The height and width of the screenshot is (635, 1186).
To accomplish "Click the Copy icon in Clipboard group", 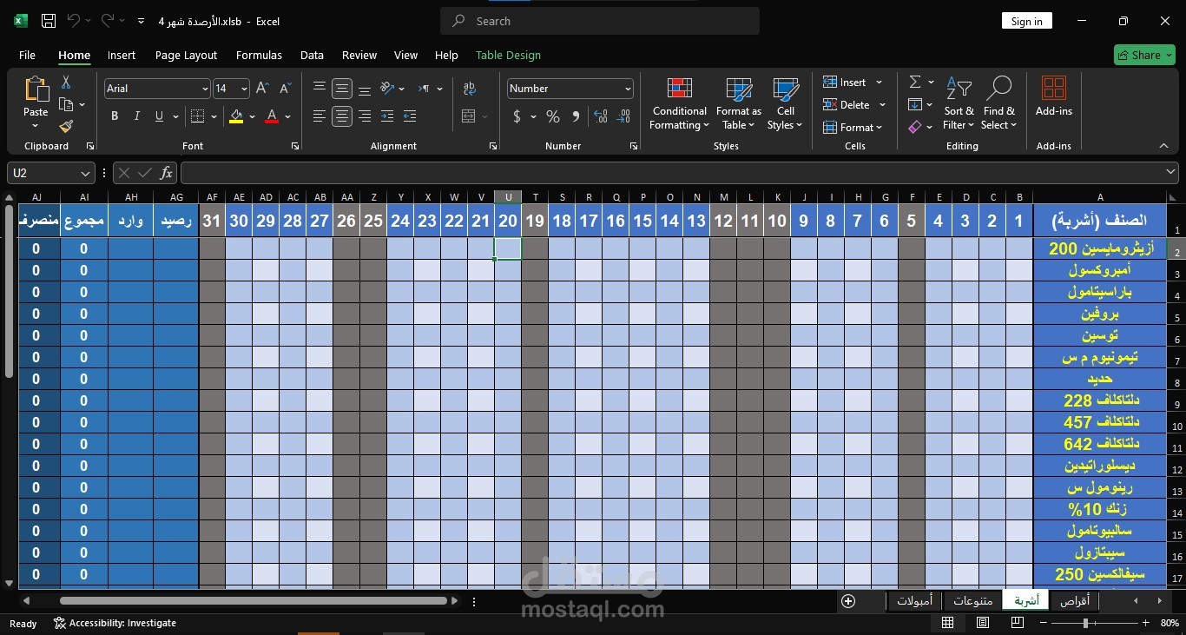I will click(66, 104).
